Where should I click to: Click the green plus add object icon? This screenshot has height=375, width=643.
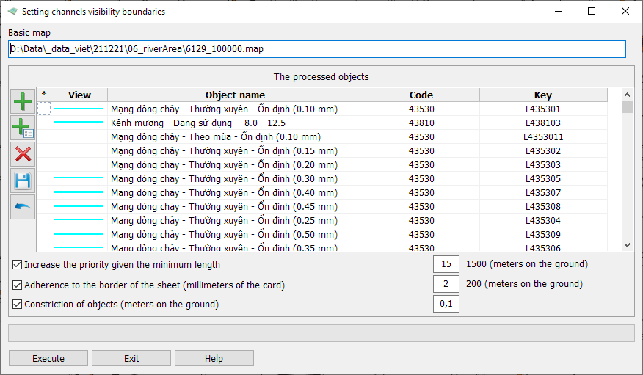(23, 101)
